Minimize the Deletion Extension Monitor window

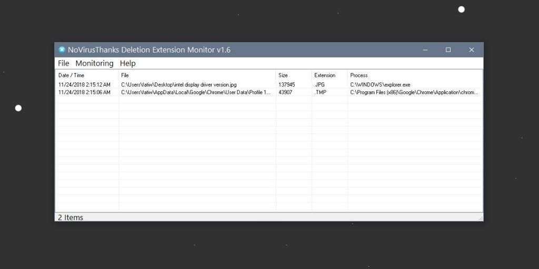[x=425, y=50]
